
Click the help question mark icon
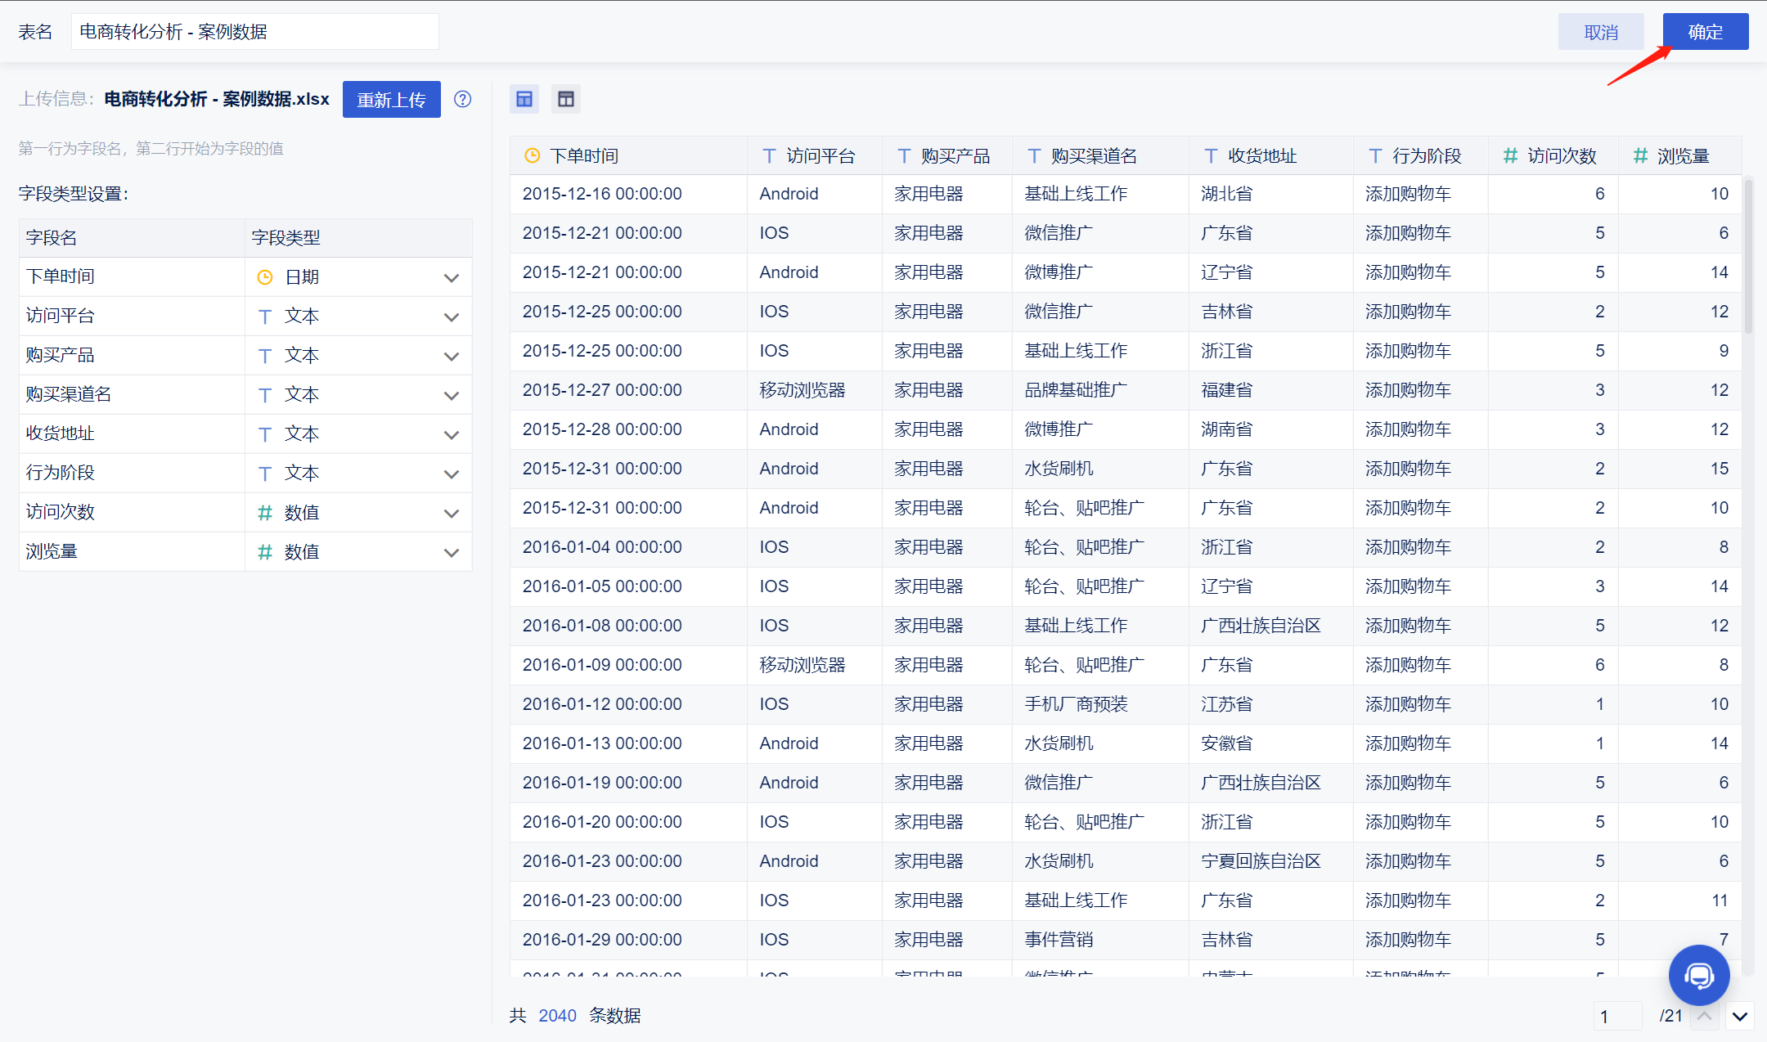(x=462, y=99)
